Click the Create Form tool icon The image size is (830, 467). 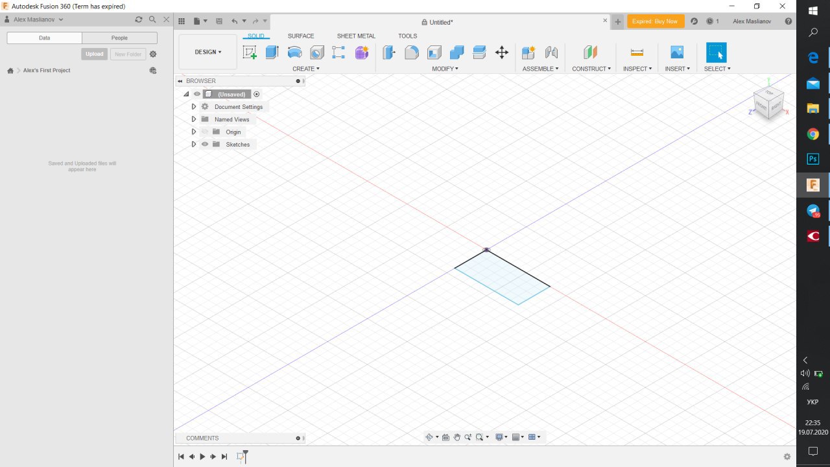362,53
